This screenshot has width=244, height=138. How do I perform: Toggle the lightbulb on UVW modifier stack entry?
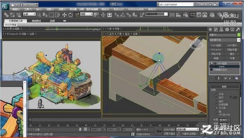tap(212, 64)
